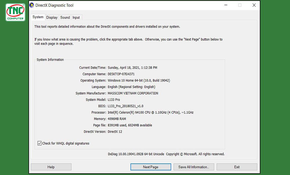
Task: Toggle Check for WHQL digital signatures checkbox
Action: (39, 143)
